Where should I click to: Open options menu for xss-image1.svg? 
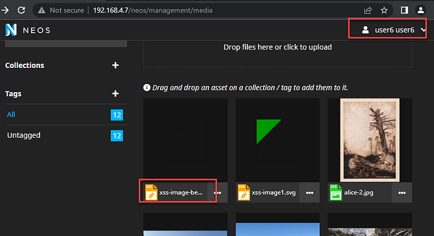[x=309, y=193]
